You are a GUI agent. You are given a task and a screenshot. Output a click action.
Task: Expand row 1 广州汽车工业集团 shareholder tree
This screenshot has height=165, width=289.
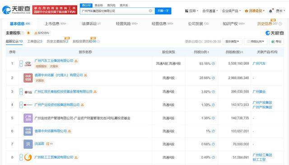[21, 63]
